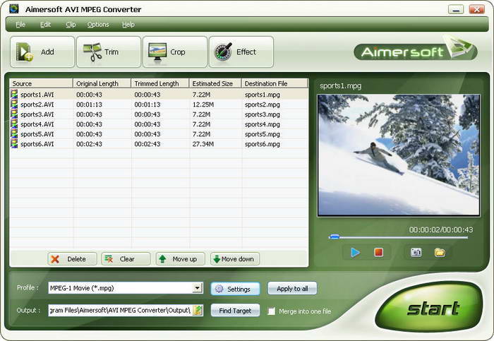The image size is (494, 341).
Task: Click destination file sports1.mpg in list
Action: click(x=263, y=95)
